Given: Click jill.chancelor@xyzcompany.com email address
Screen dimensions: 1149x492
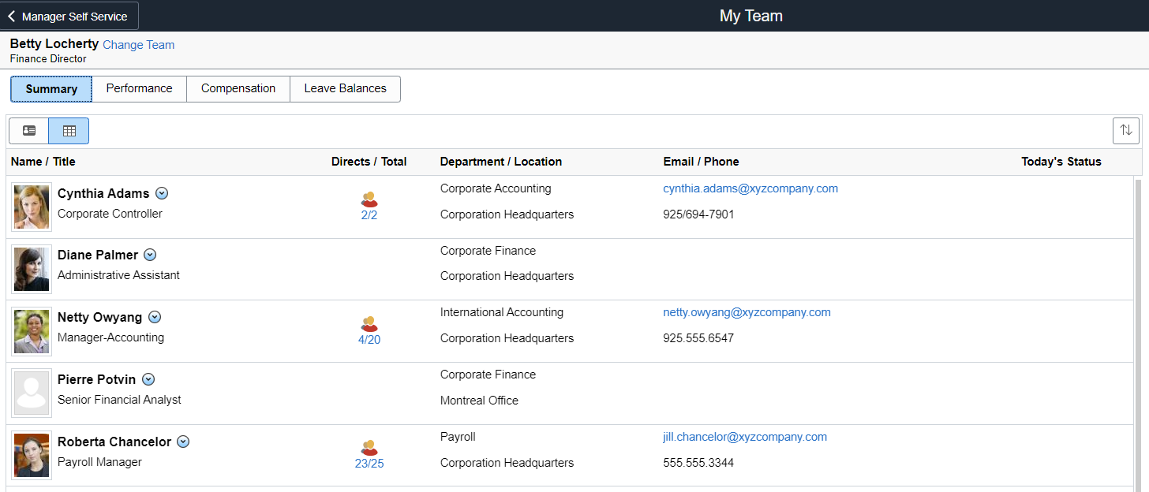Looking at the screenshot, I should coord(745,436).
